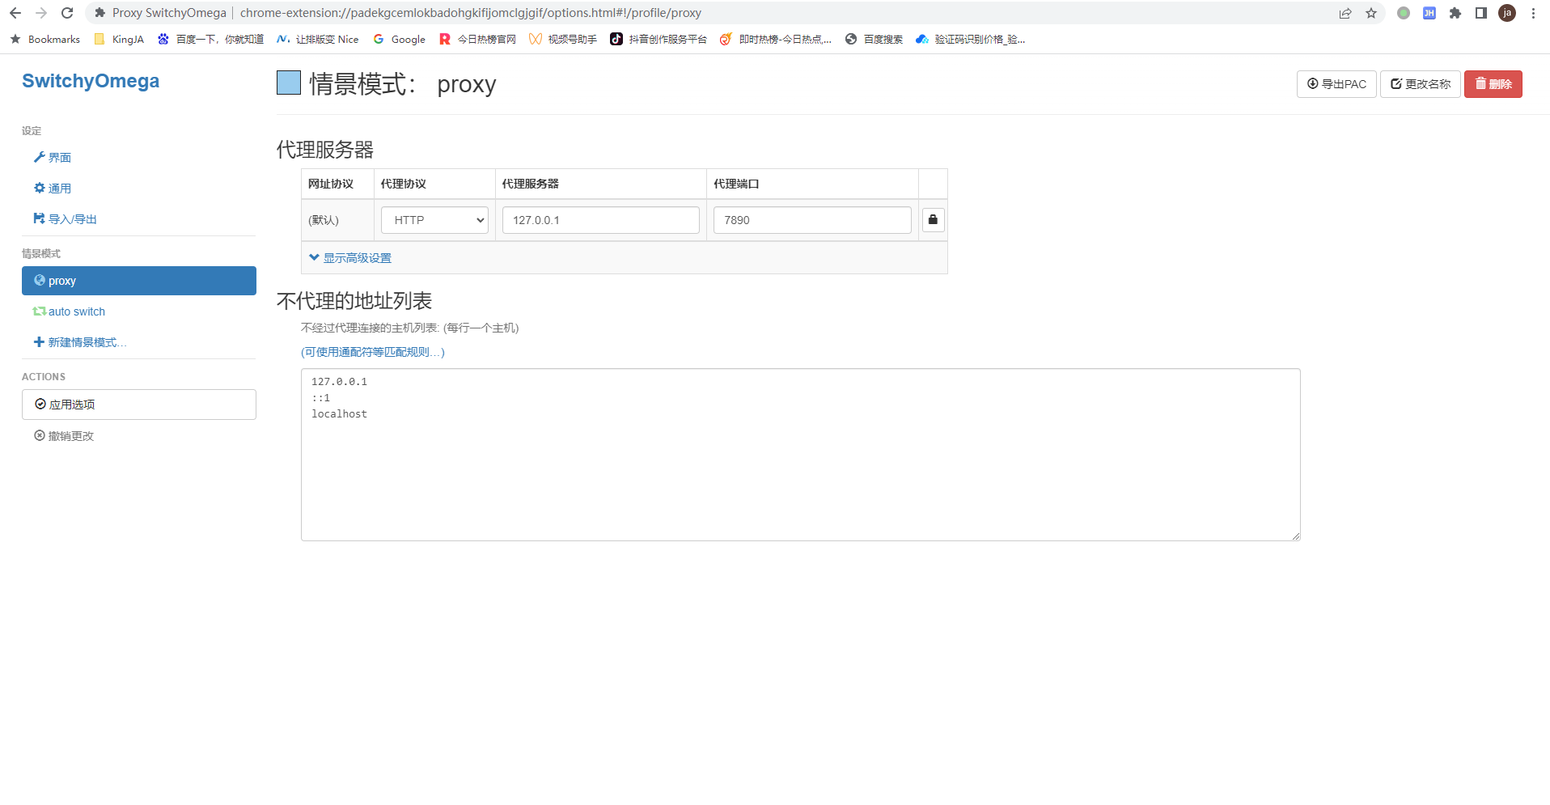The image size is (1550, 805).
Task: Open the 视频号助手 bookmark
Action: [562, 39]
